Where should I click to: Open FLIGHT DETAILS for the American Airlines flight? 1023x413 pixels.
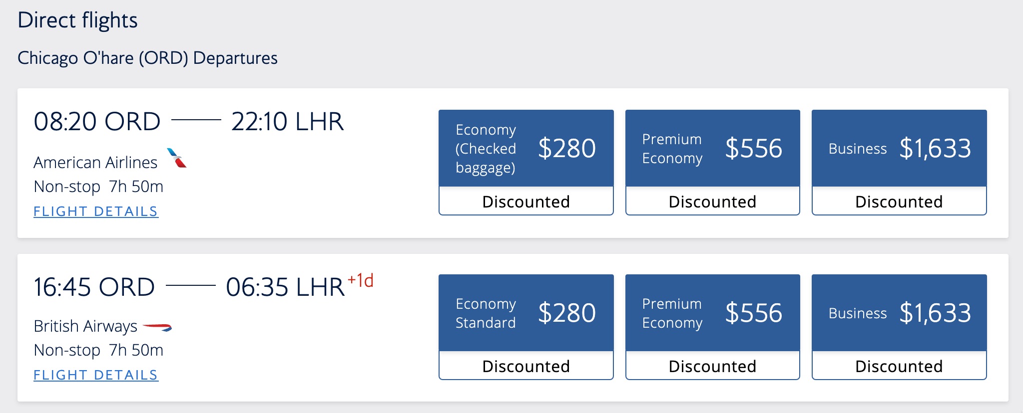click(96, 211)
